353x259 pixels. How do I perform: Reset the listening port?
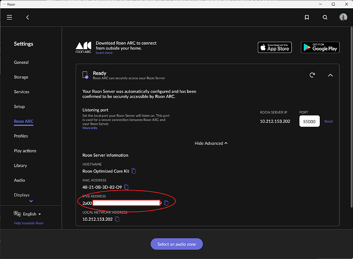(x=328, y=121)
